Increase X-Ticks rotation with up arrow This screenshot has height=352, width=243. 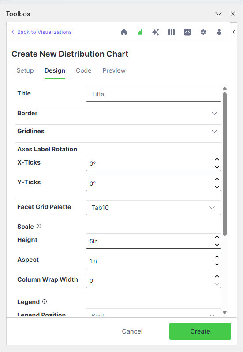pyautogui.click(x=217, y=159)
